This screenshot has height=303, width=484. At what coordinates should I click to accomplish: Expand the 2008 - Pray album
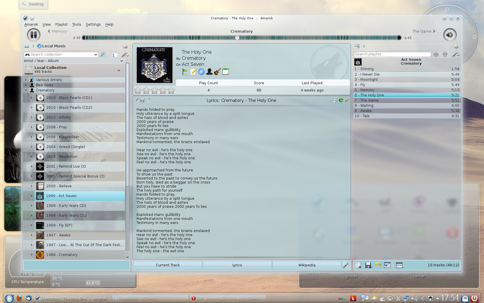[31, 127]
